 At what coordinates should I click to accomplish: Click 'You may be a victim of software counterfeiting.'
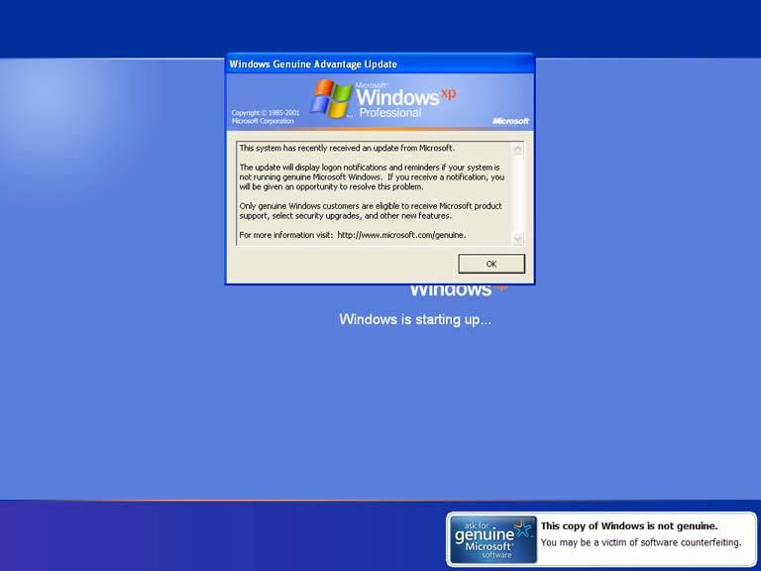pyautogui.click(x=641, y=542)
